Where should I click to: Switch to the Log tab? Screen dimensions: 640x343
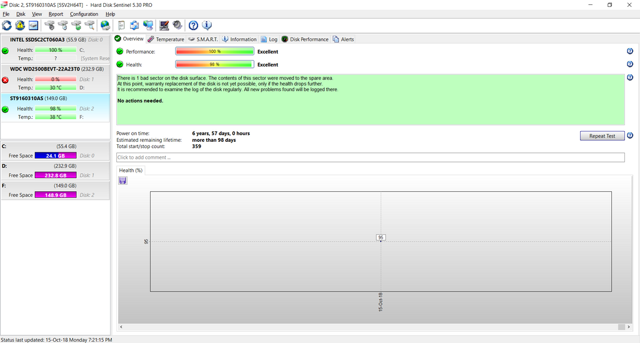[x=269, y=39]
